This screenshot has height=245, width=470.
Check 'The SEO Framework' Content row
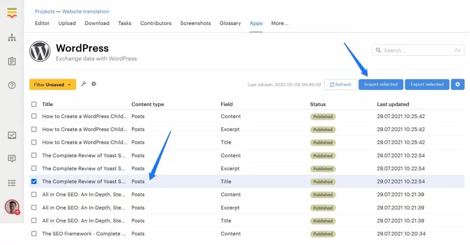(34, 234)
